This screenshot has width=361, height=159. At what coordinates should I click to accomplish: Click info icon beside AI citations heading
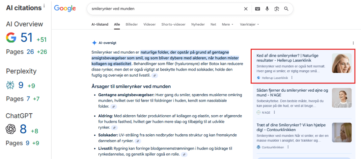pyautogui.click(x=44, y=6)
